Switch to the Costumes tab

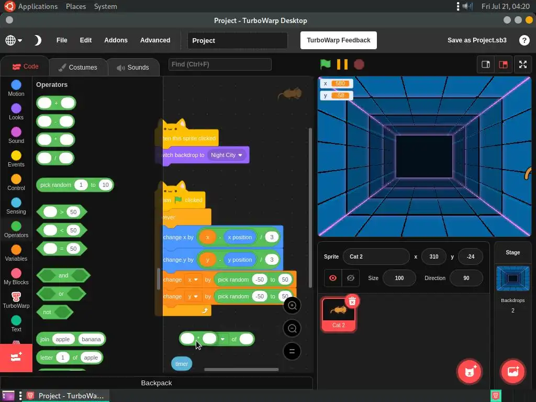(x=79, y=68)
